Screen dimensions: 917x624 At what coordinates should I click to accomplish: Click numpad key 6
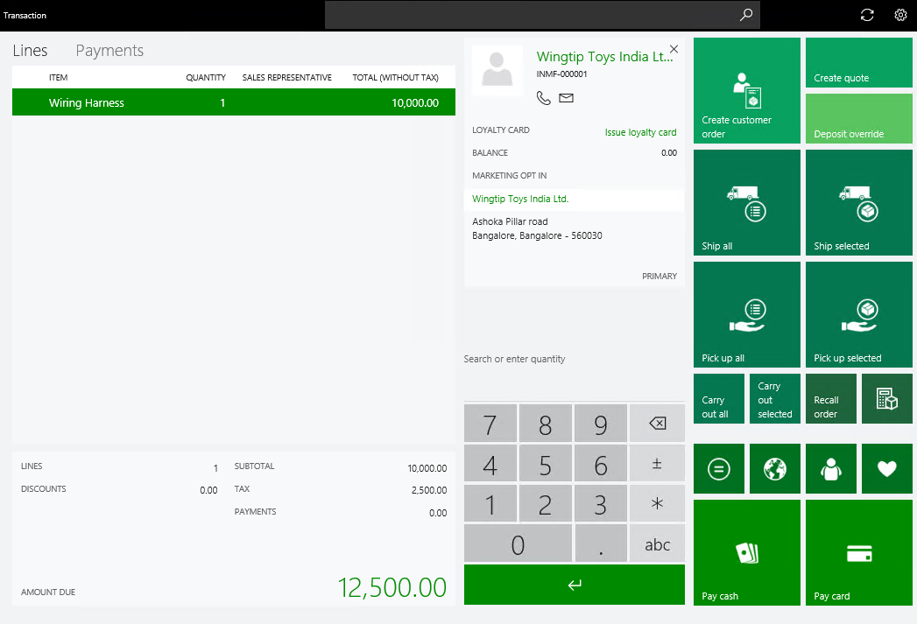pyautogui.click(x=601, y=463)
